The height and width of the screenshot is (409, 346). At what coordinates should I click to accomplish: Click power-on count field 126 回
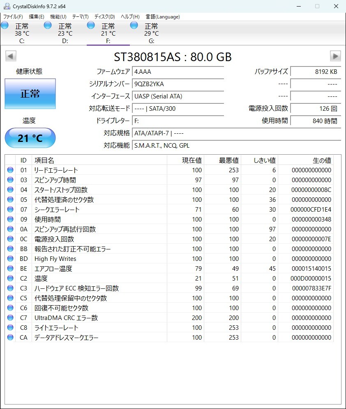pyautogui.click(x=316, y=108)
